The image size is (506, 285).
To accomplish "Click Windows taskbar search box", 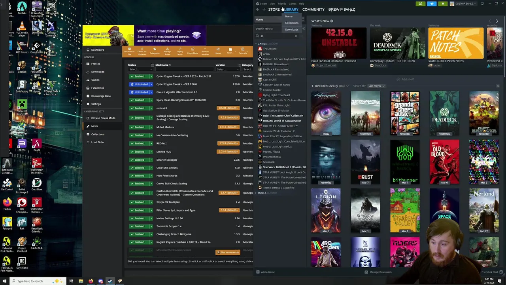I will pyautogui.click(x=38, y=281).
